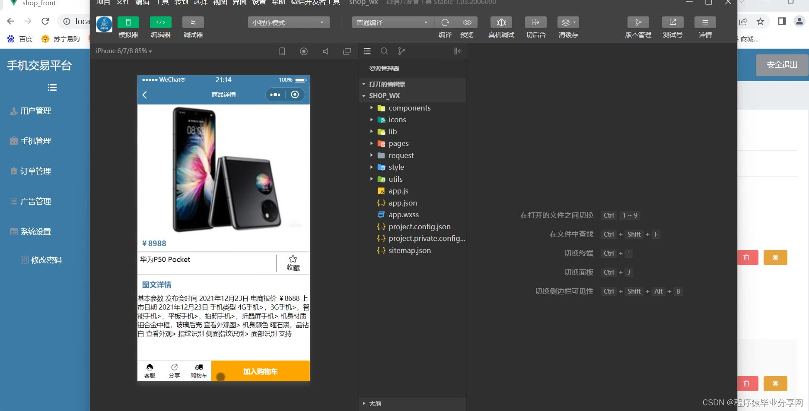Viewport: 809px width, 411px height.
Task: Click the 安全退出 logout button
Action: [782, 65]
